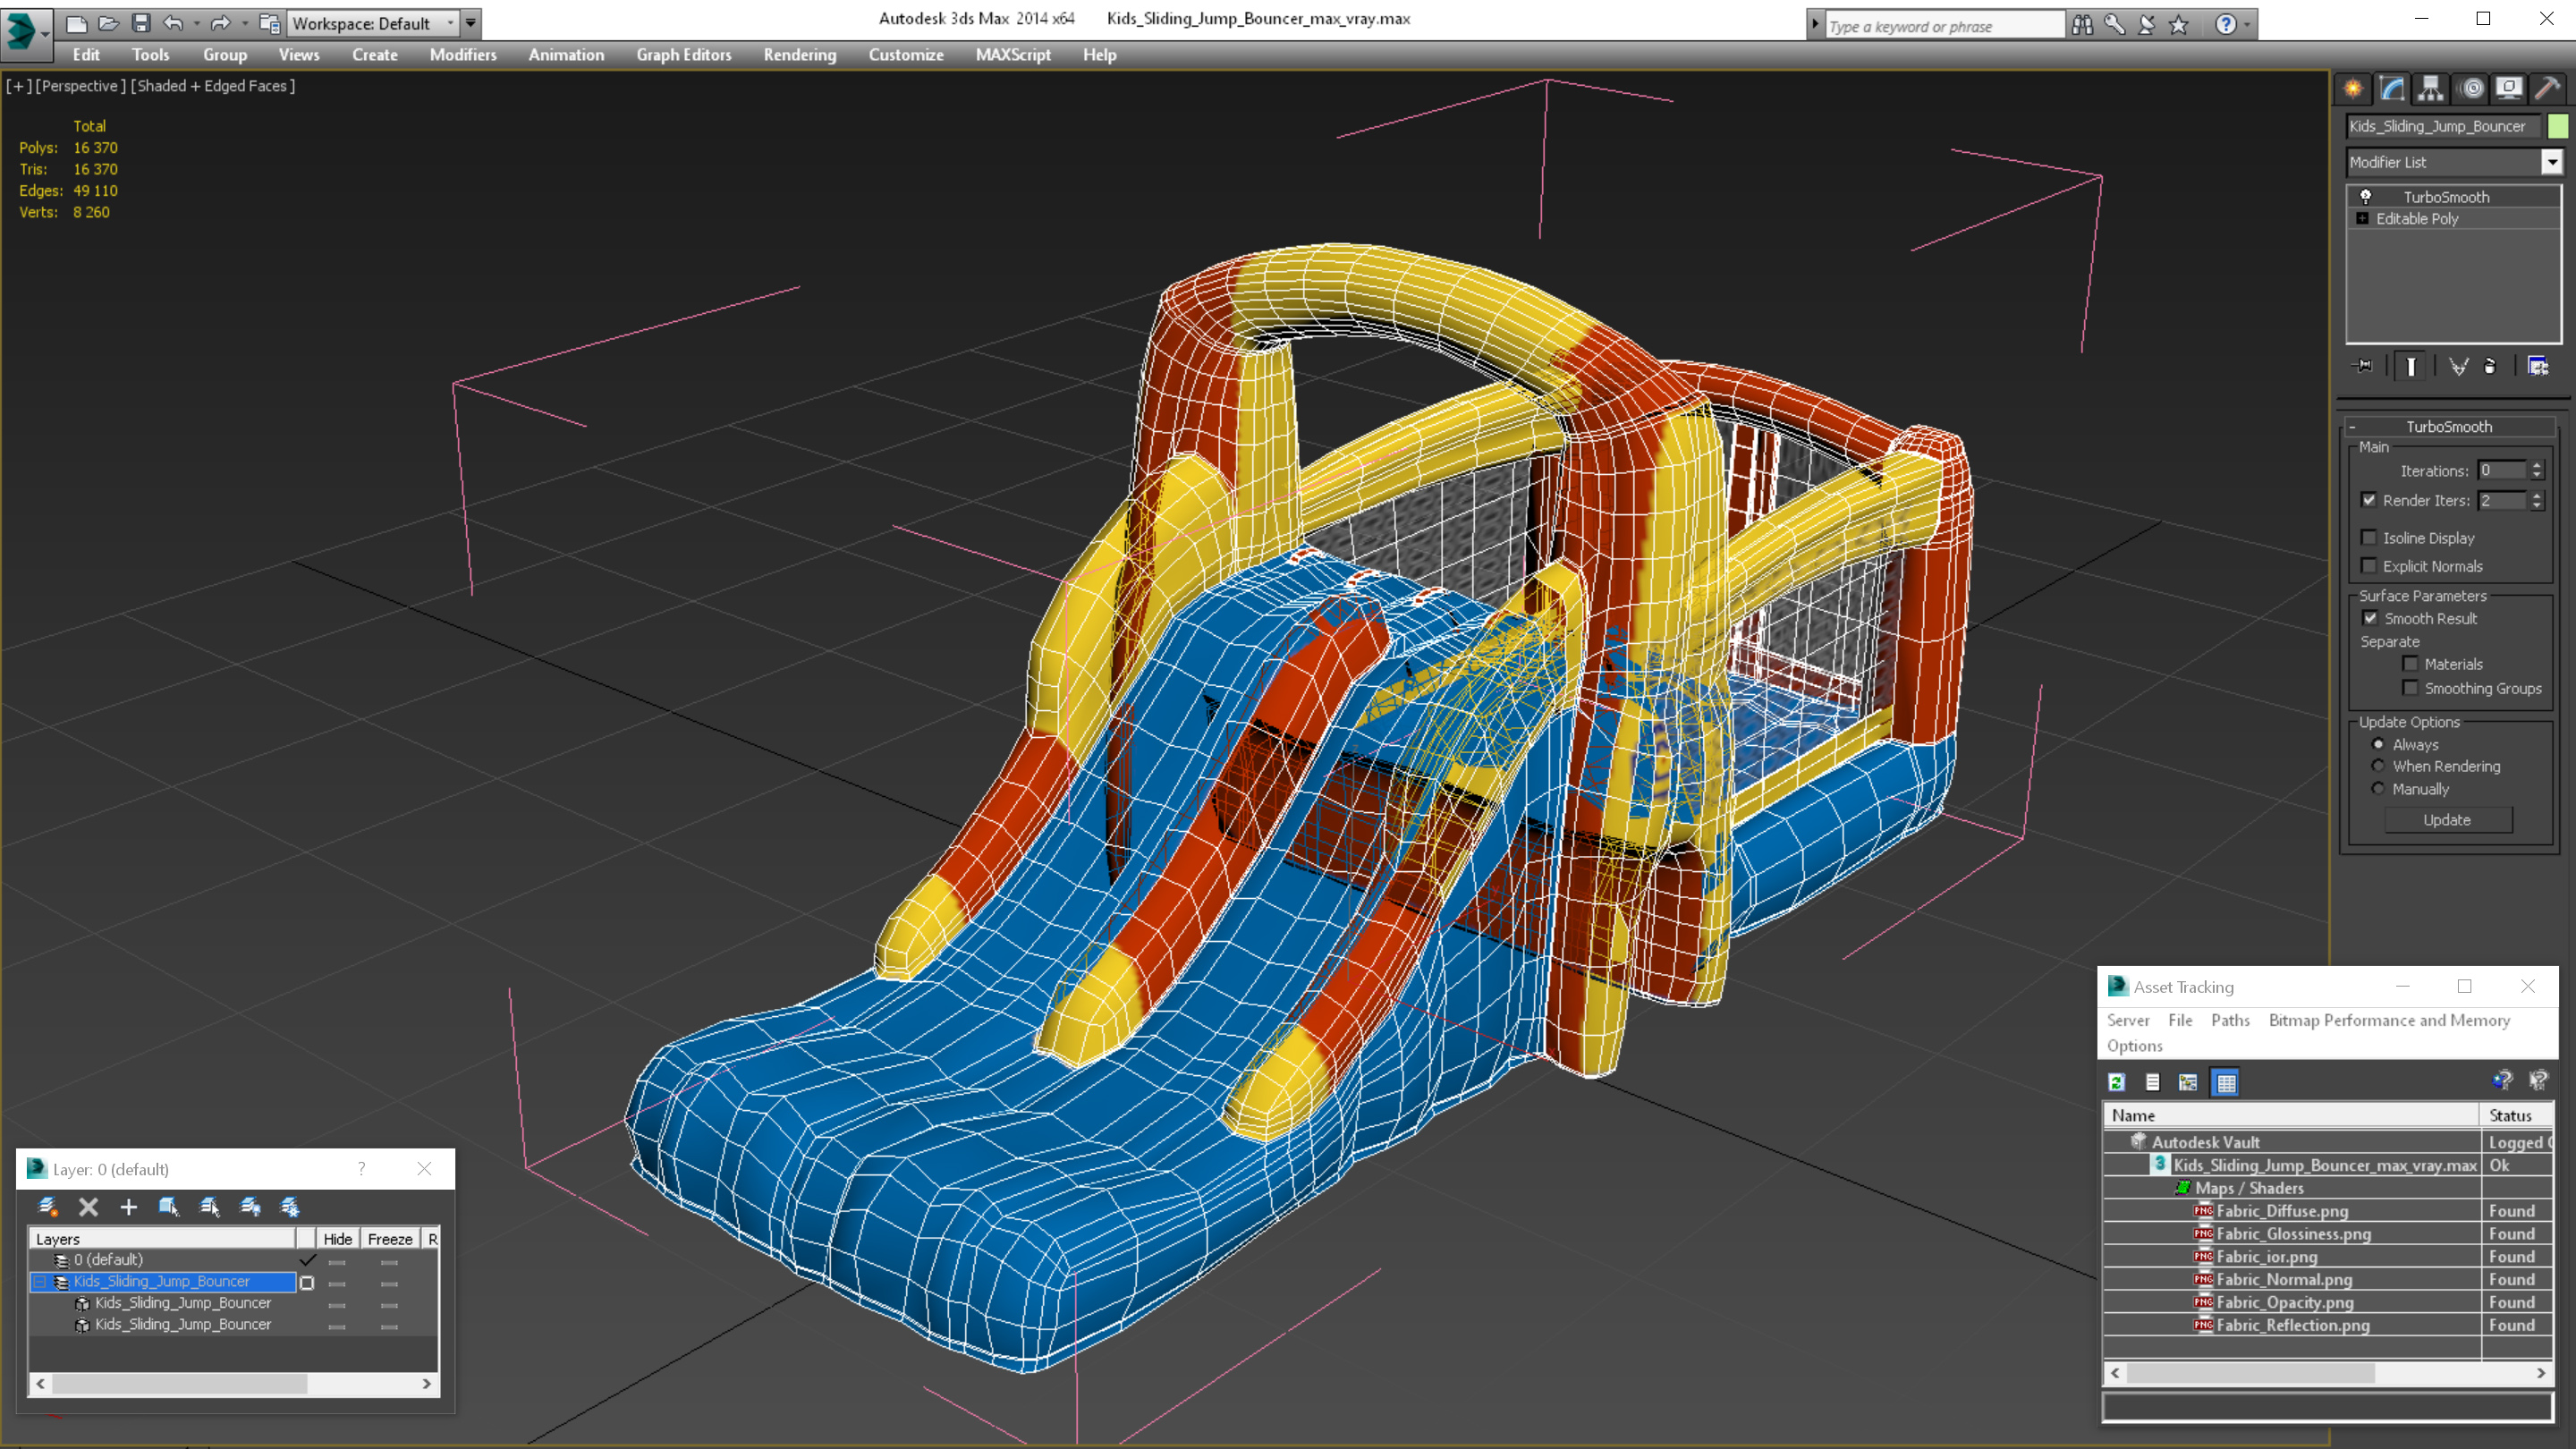The height and width of the screenshot is (1449, 2576).
Task: Open the Rendering menu
Action: (x=799, y=55)
